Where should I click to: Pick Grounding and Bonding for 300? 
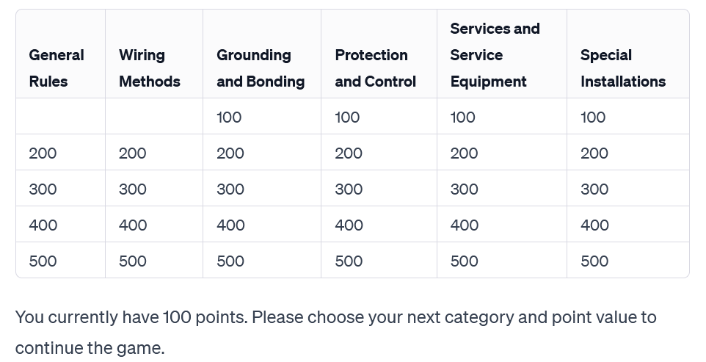(x=230, y=189)
